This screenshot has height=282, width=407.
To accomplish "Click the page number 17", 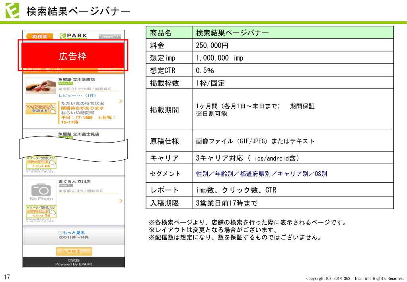I will 7,277.
